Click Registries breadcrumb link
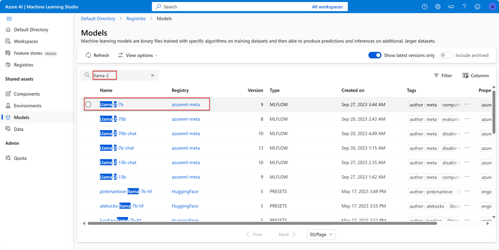Image resolution: width=499 pixels, height=250 pixels. (x=136, y=19)
